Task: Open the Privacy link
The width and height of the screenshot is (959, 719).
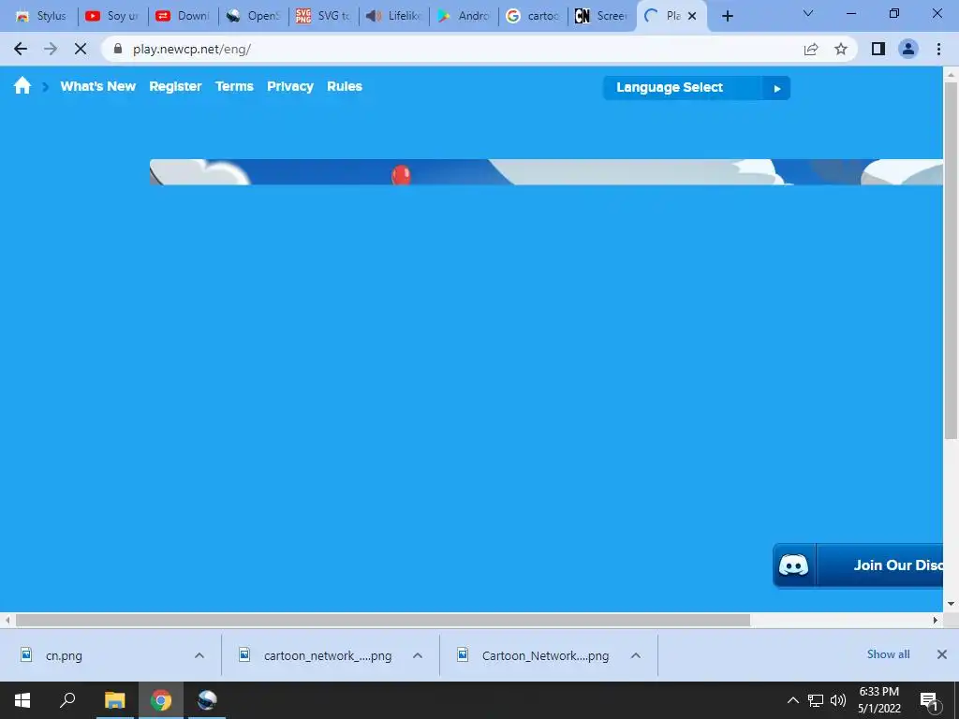Action: point(290,86)
